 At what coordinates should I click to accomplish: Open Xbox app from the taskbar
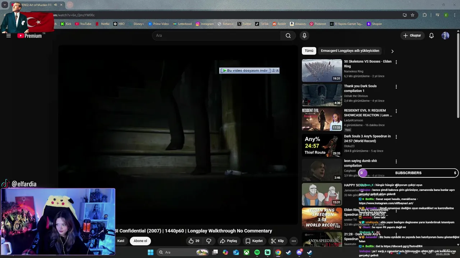point(247,252)
